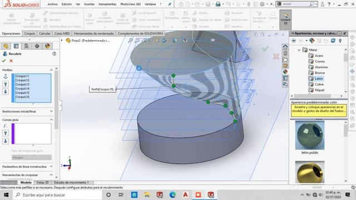Collapse the Perfiles section
This screenshot has width=356, height=200.
51,70
